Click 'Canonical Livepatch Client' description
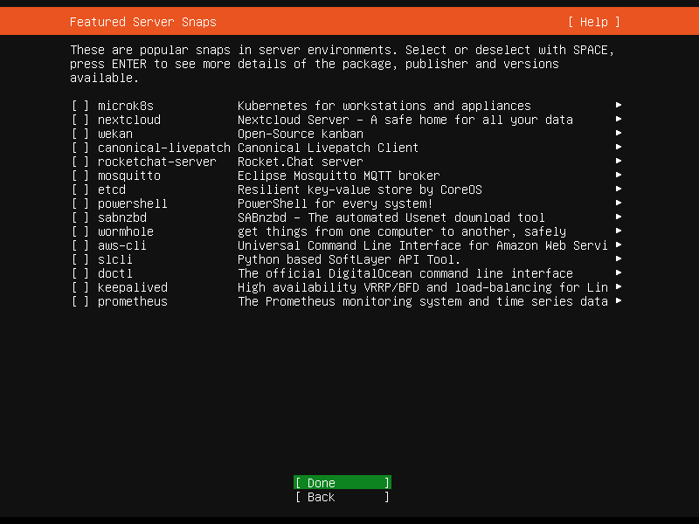The width and height of the screenshot is (699, 524). point(329,148)
